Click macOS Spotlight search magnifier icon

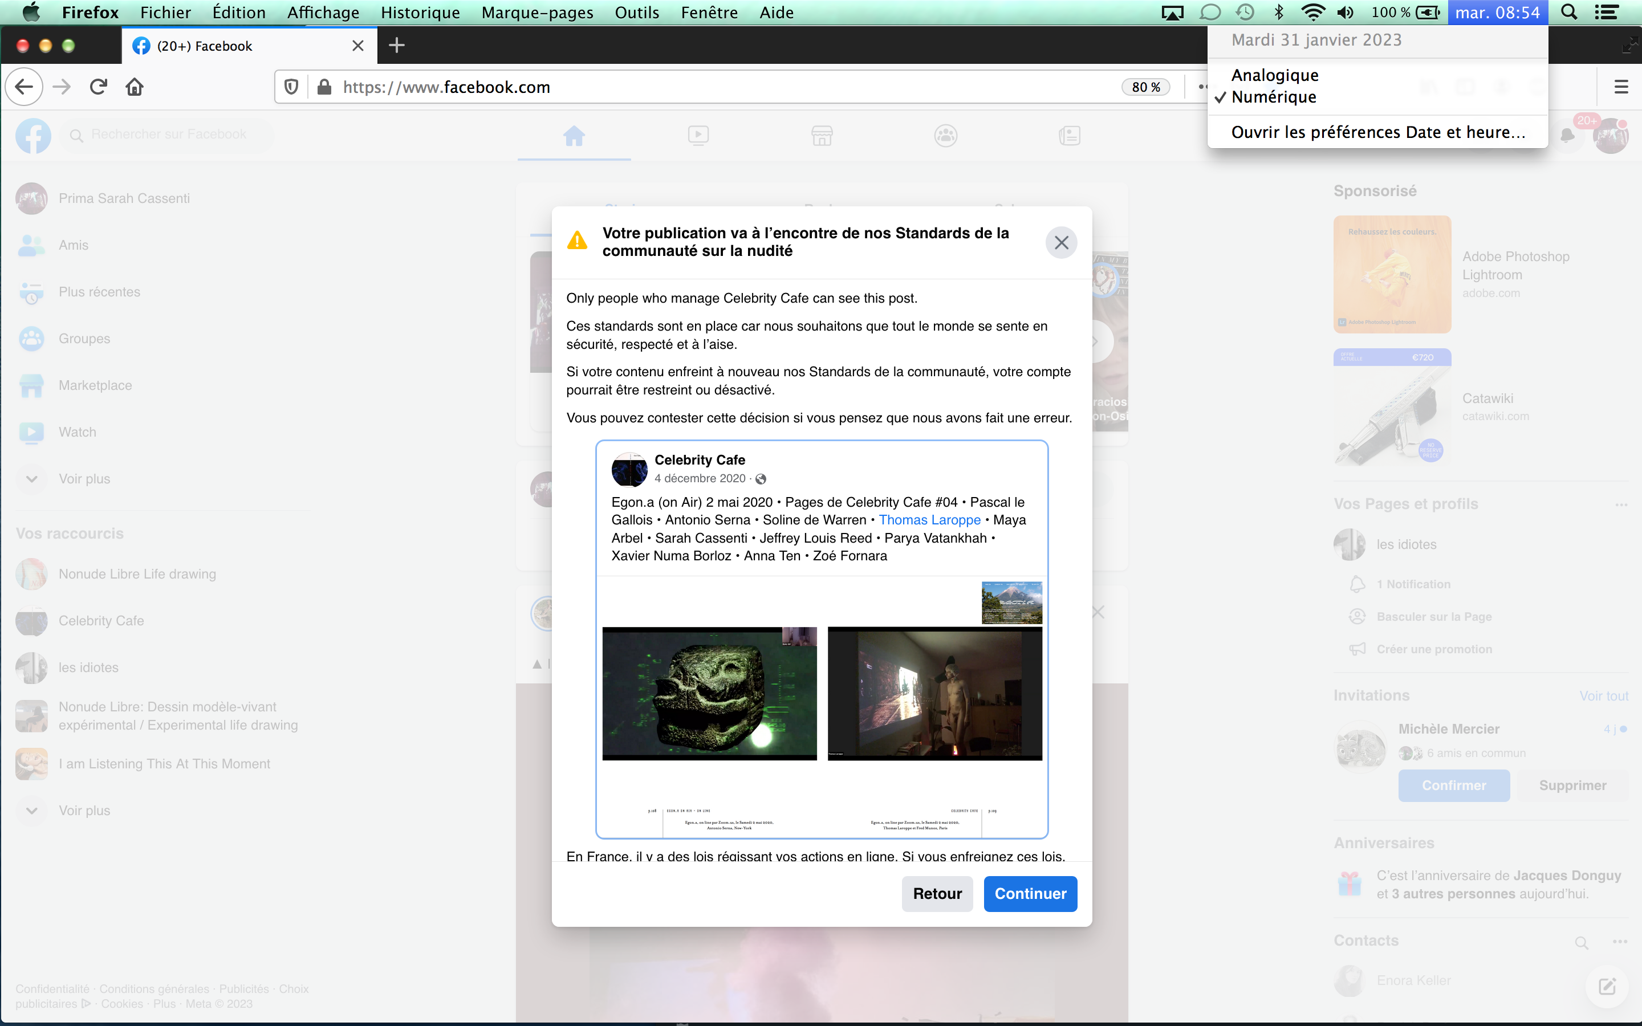point(1570,12)
